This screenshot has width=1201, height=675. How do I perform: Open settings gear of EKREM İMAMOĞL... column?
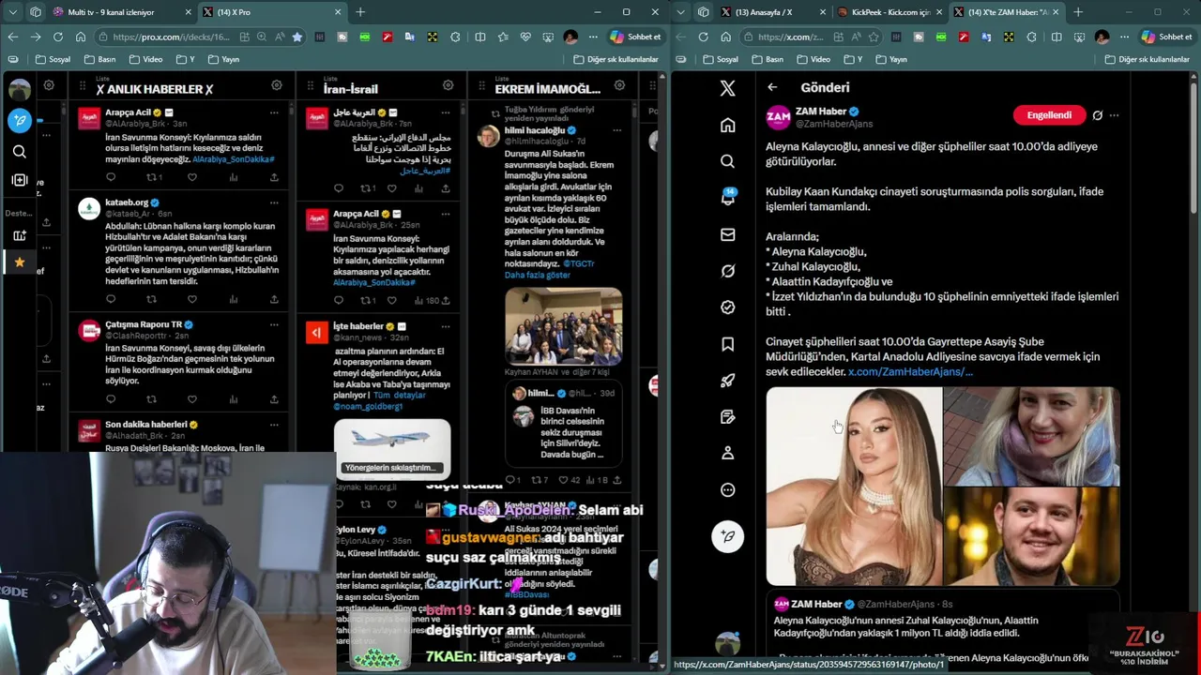pos(619,85)
